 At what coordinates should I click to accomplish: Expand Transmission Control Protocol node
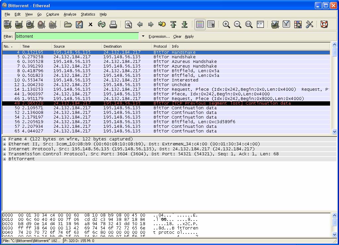(5, 154)
